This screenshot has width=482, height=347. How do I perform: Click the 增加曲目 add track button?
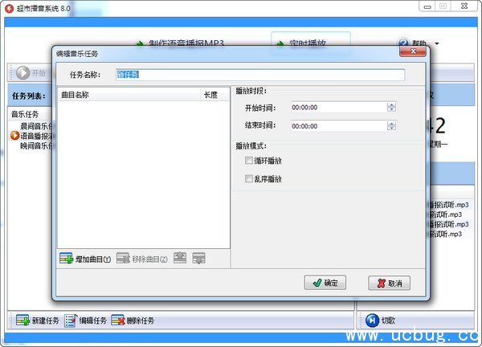[x=85, y=259]
